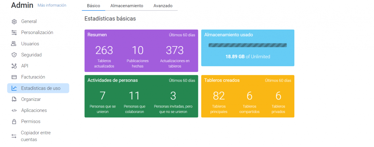Click the Personalización sliders icon
The image size is (374, 147).
pos(14,33)
